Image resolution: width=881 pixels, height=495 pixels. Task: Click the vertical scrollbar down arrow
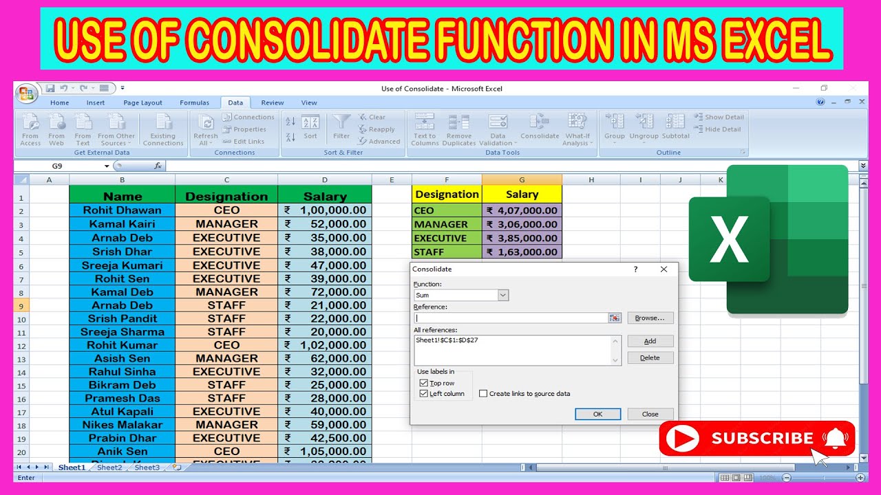point(863,456)
